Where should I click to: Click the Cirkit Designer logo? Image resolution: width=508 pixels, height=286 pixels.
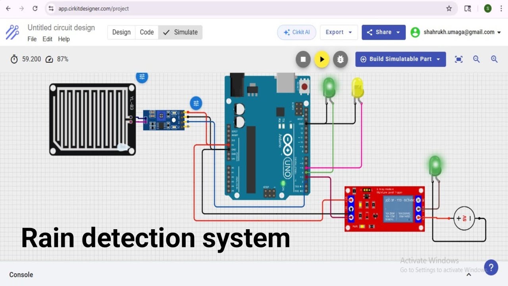click(12, 32)
